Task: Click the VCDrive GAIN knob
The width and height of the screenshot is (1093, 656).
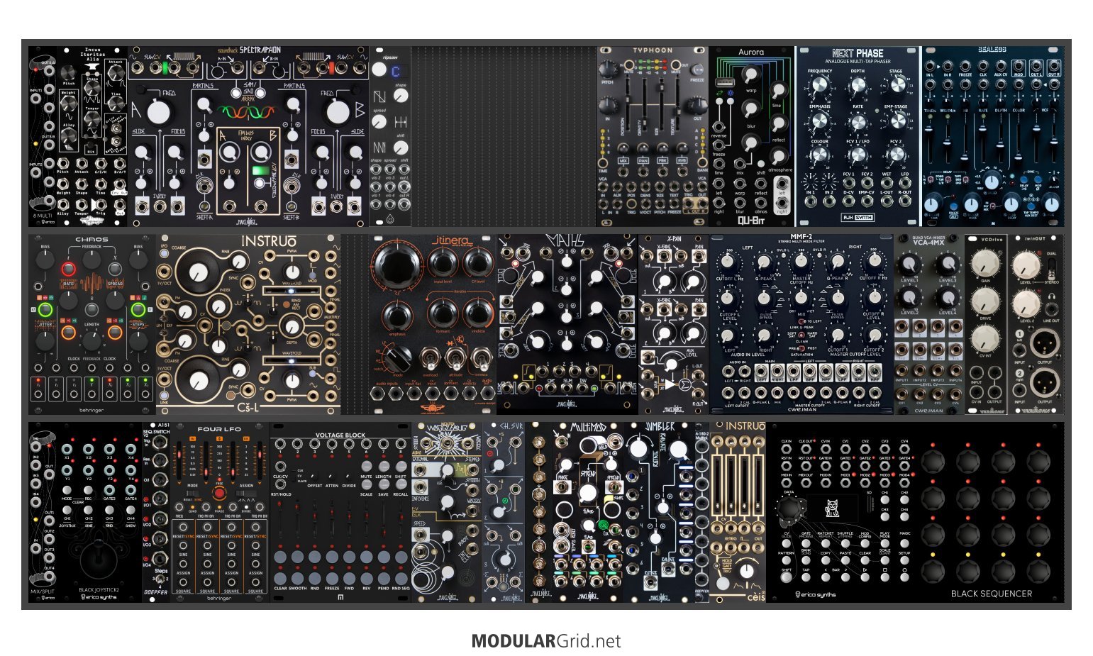Action: [x=984, y=265]
